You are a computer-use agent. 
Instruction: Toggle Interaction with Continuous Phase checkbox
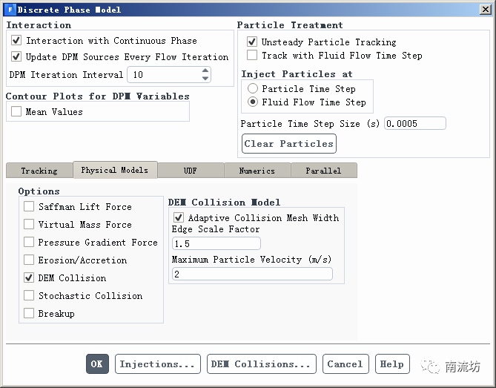click(x=17, y=41)
